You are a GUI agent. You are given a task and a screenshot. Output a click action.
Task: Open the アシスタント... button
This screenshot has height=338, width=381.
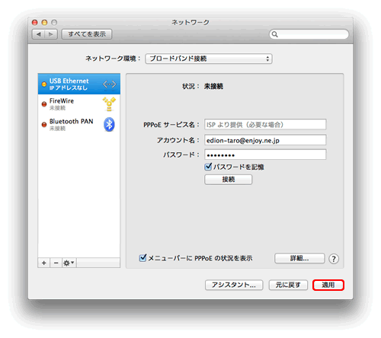click(234, 285)
